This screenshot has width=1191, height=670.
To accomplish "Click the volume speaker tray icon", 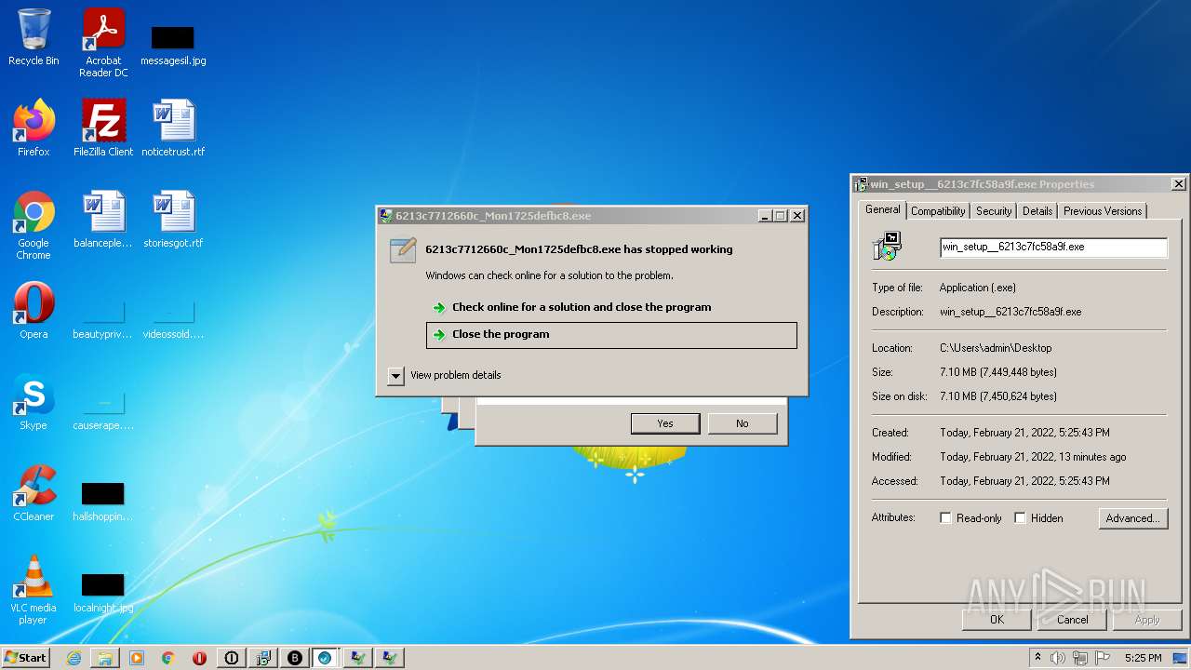I will point(1058,658).
